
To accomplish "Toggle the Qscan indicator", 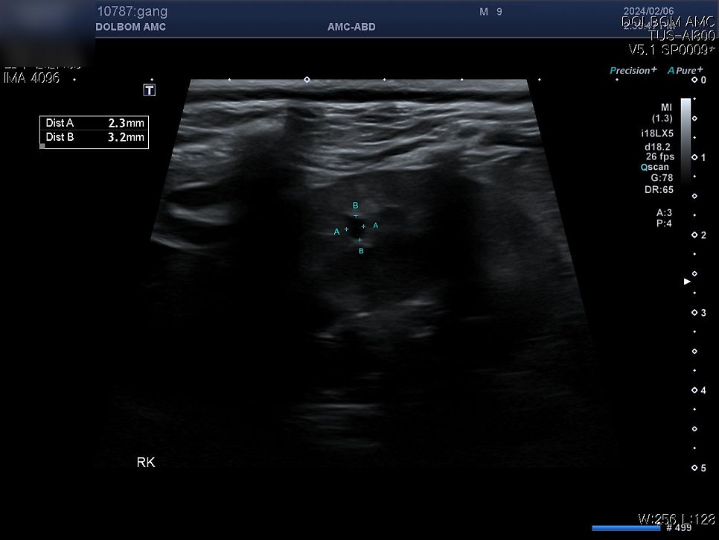I will point(655,167).
